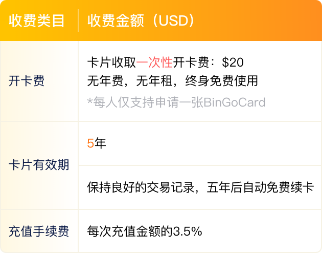Click the red 一次性 highlighted text
322x253 pixels.
(154, 62)
